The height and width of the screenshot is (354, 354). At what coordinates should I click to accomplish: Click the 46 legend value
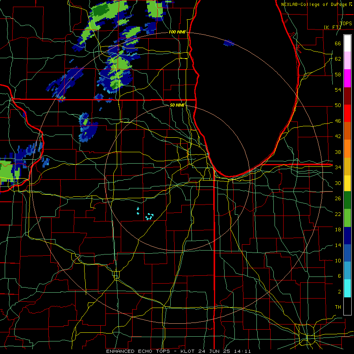338,121
